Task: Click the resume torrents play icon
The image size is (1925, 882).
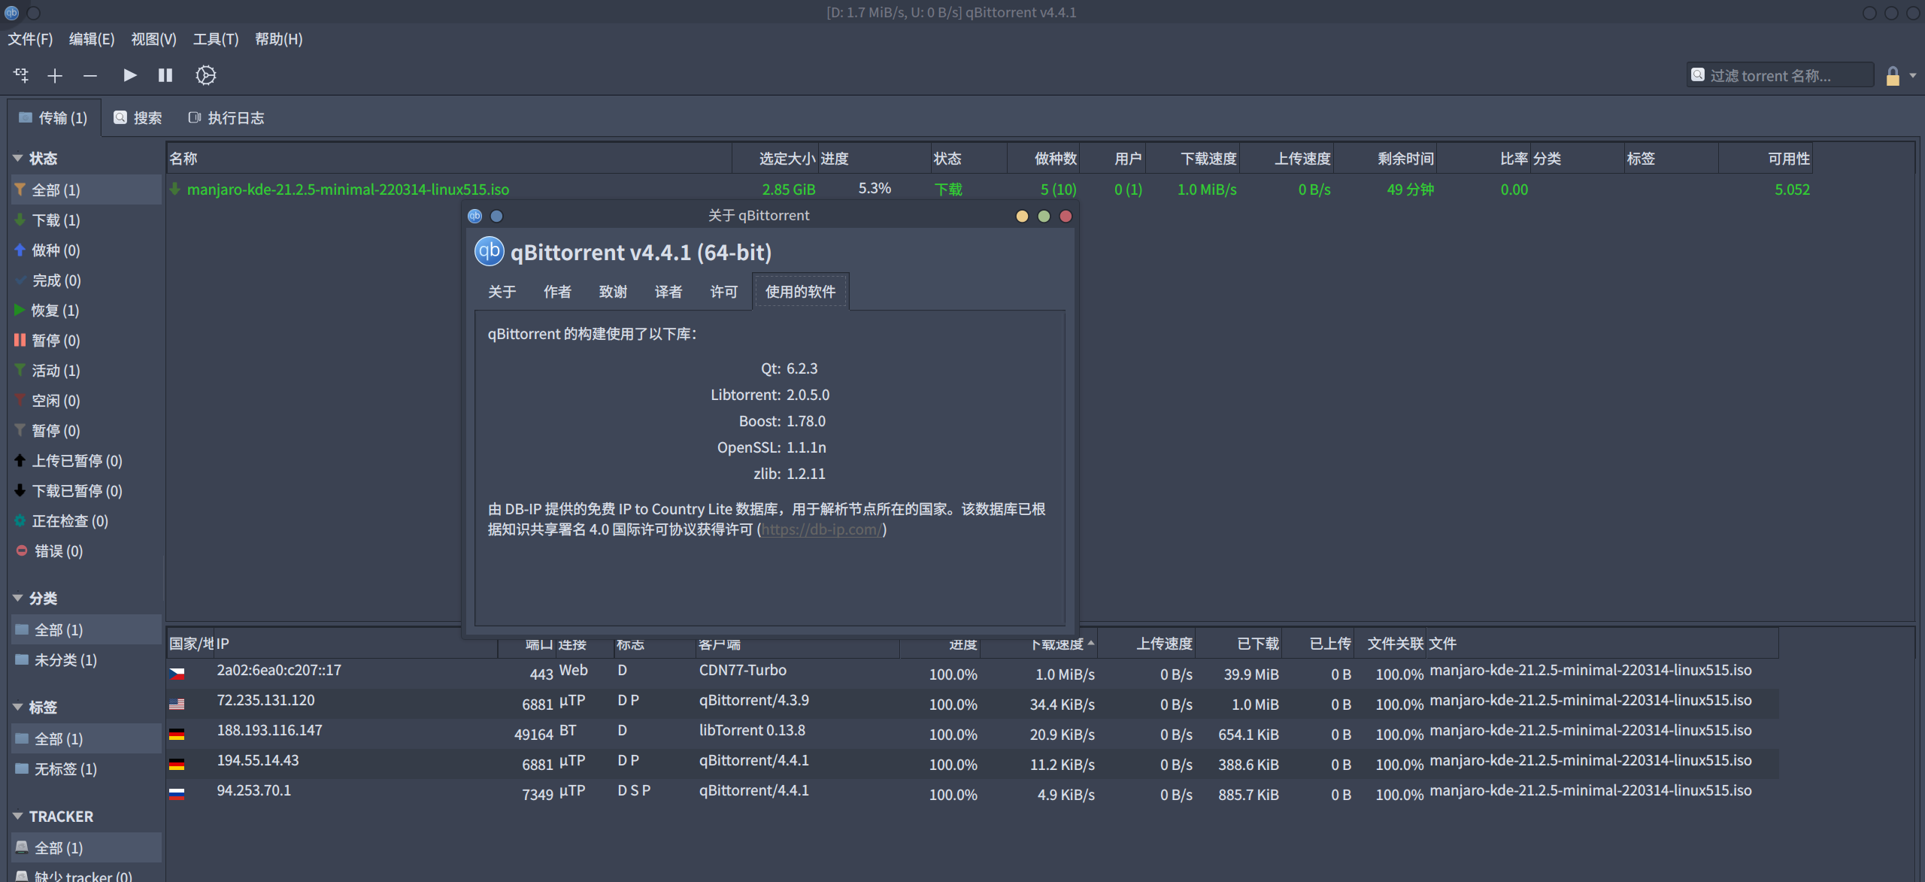Action: point(129,75)
